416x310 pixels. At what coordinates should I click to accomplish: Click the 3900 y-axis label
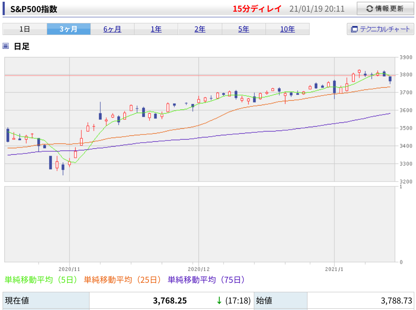[x=406, y=57]
